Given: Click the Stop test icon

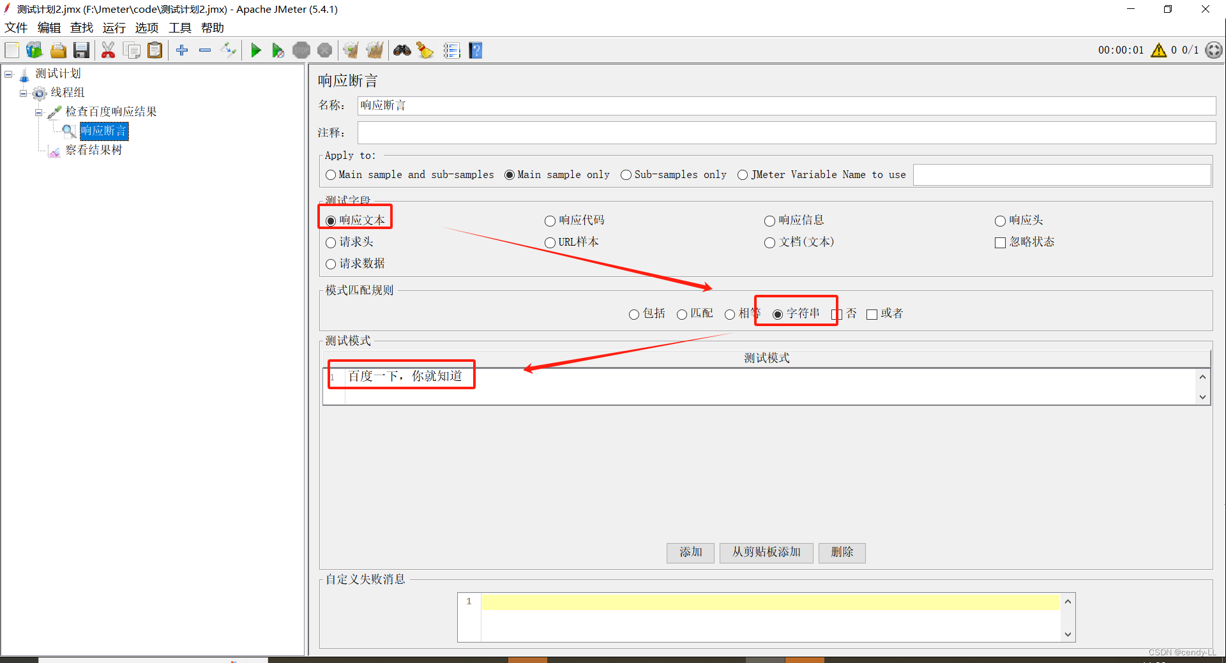Looking at the screenshot, I should pyautogui.click(x=301, y=50).
